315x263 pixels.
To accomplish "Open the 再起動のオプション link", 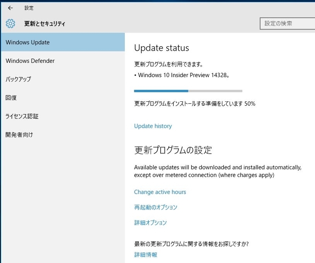I will click(x=156, y=207).
